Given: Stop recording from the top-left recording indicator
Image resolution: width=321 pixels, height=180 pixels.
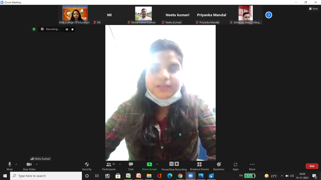Looking at the screenshot, I should (72, 29).
